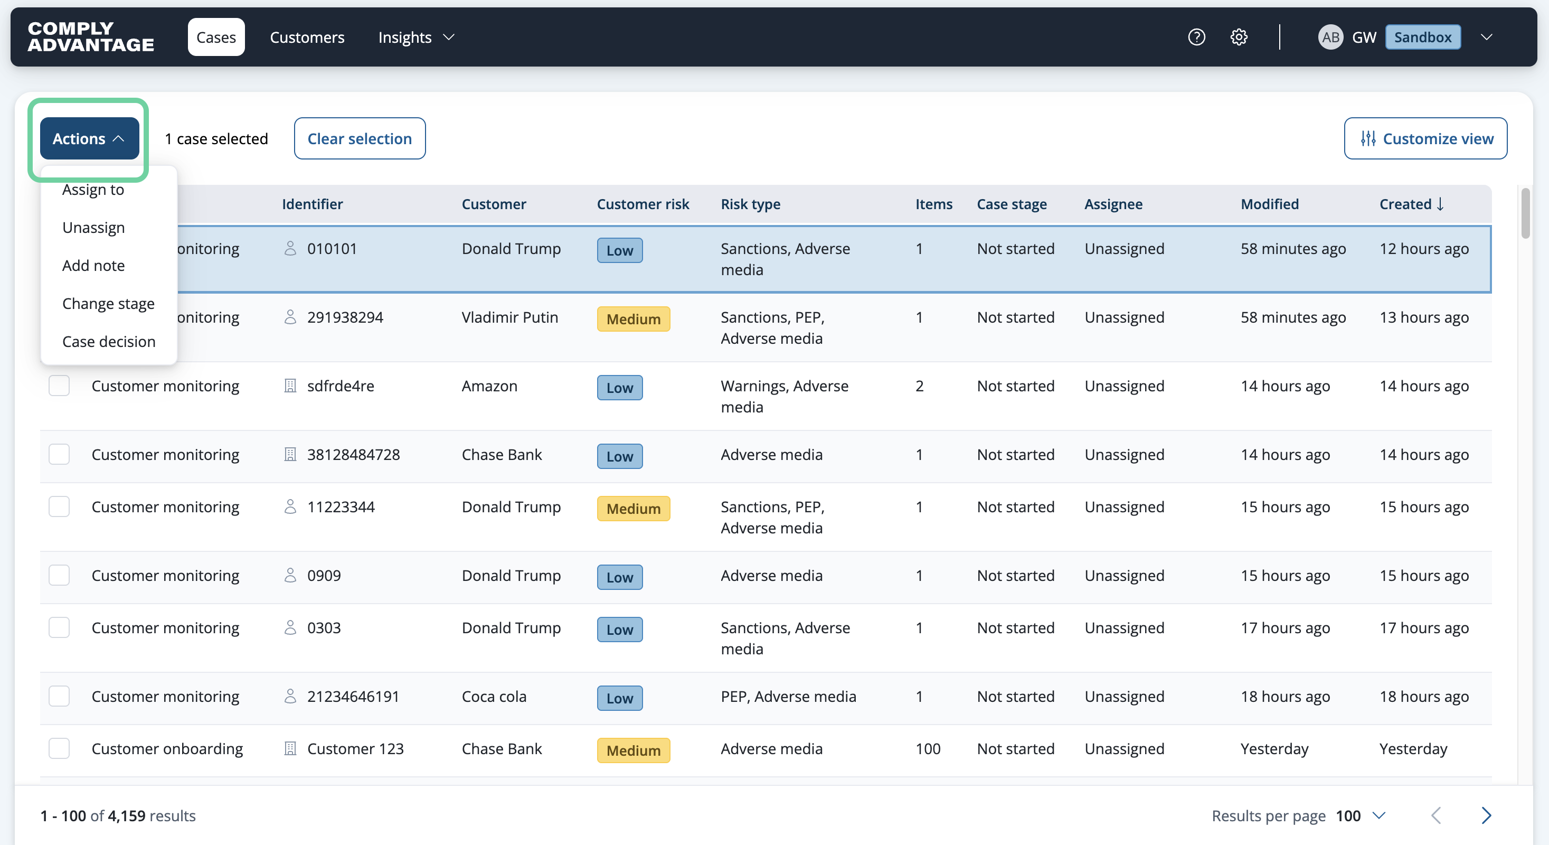This screenshot has height=845, width=1549.
Task: Click the Assignee column header
Action: [1113, 204]
